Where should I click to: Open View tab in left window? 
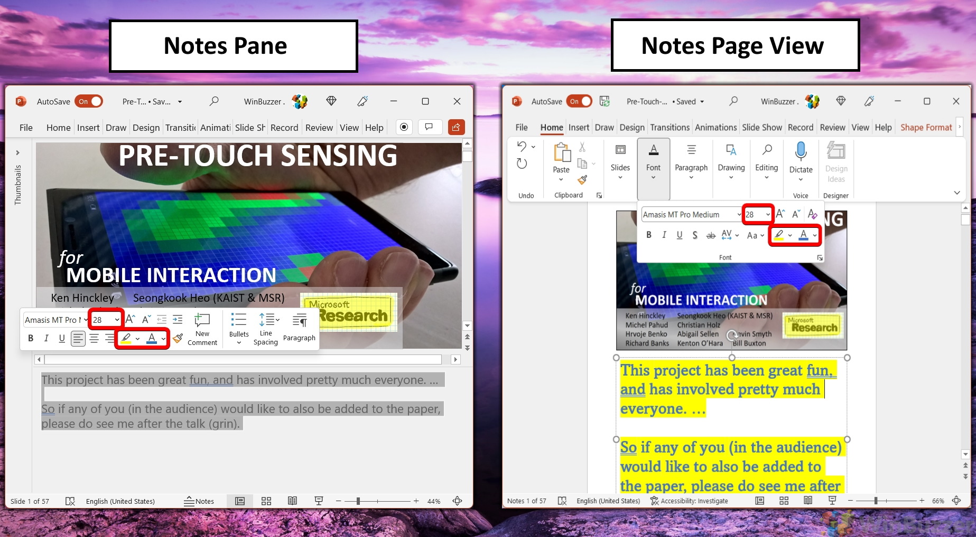(x=349, y=128)
